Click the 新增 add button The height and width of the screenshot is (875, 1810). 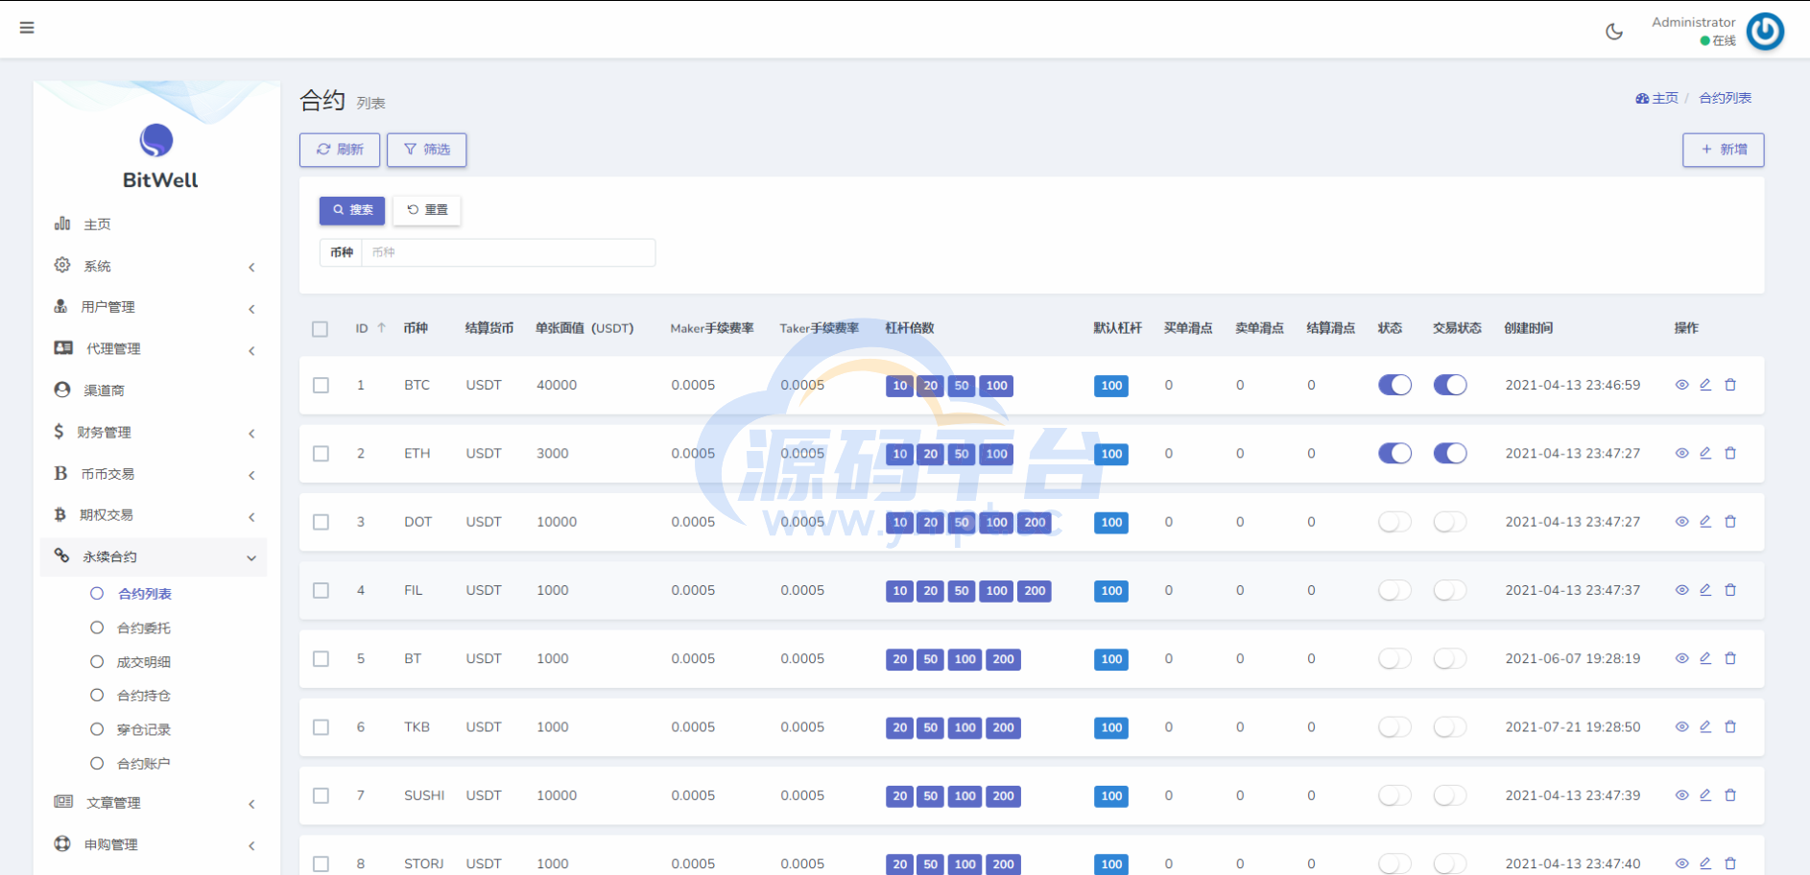coord(1724,150)
